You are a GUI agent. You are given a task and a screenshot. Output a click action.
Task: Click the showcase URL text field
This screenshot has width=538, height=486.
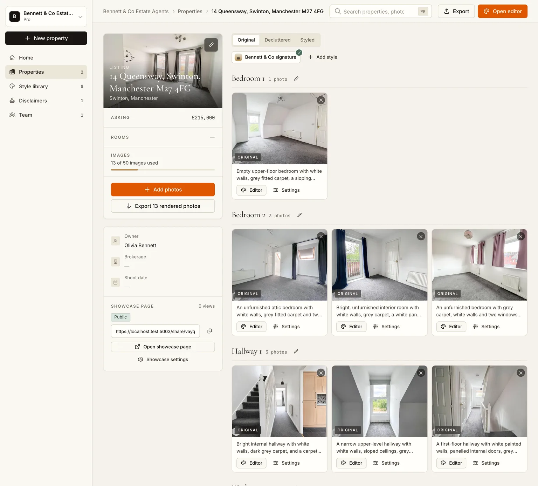click(x=155, y=331)
